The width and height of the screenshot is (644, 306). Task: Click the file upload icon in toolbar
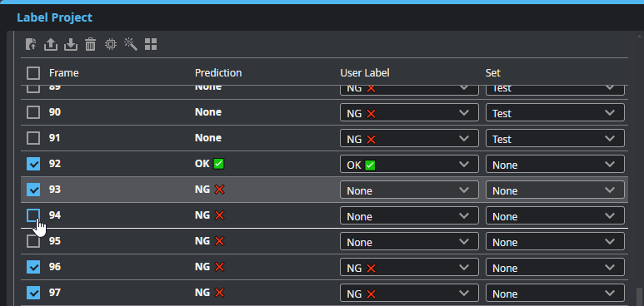[31, 44]
